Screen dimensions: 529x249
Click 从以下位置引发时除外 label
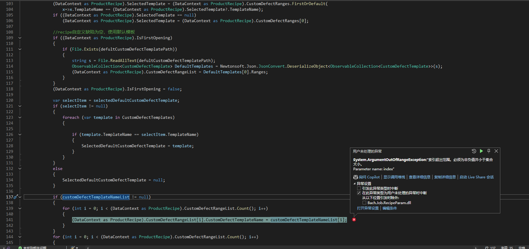click(380, 198)
